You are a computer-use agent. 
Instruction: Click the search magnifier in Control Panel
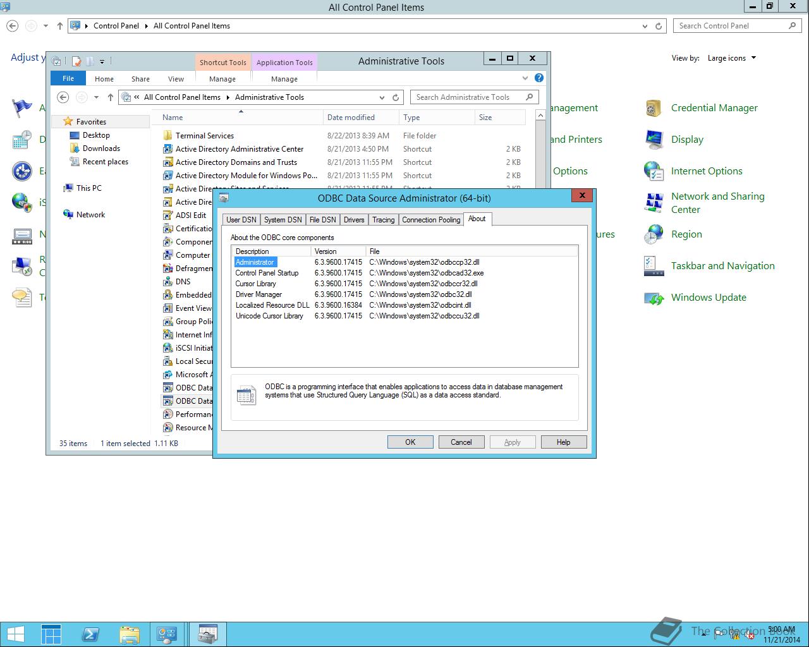coord(793,26)
